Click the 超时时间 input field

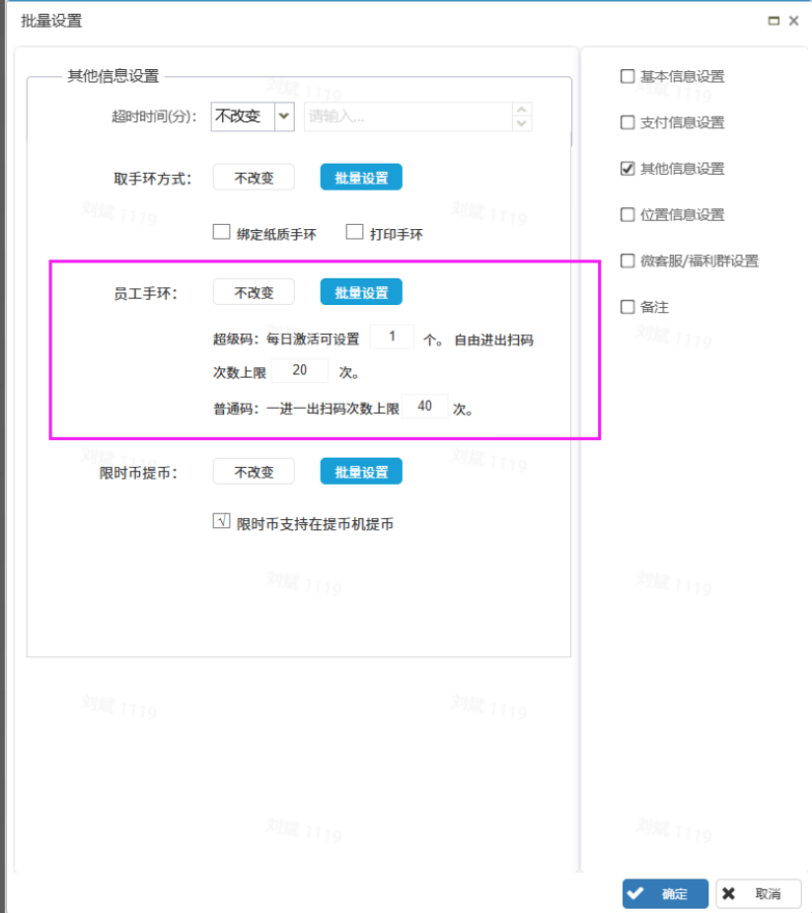407,116
